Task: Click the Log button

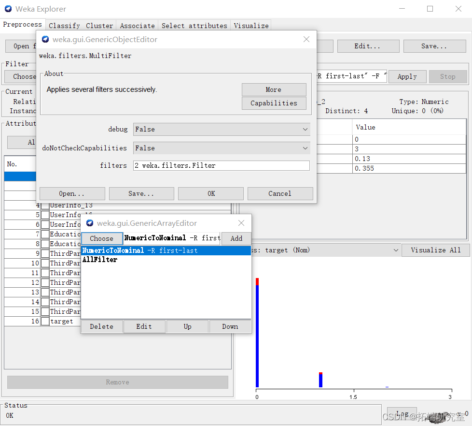Action: 402,413
